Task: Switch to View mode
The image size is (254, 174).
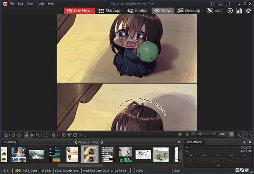Action: (x=163, y=11)
